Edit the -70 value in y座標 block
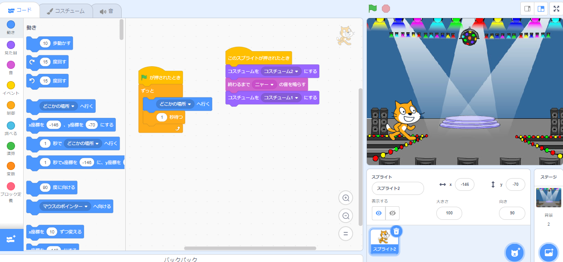 [93, 125]
